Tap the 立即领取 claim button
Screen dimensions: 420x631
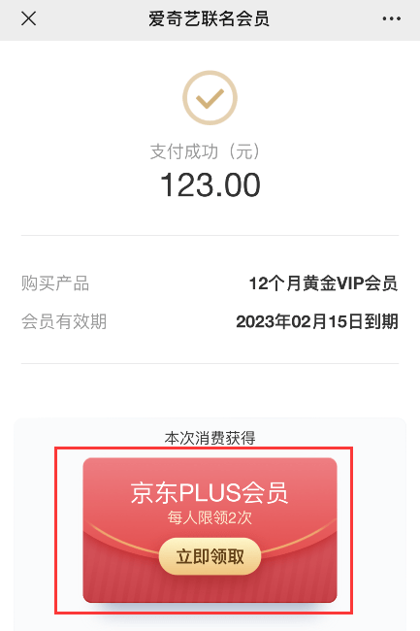pos(210,556)
